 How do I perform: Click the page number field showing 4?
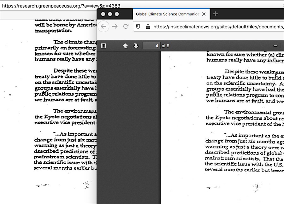[151, 46]
